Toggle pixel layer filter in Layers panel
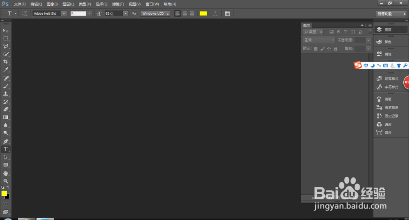The image size is (409, 220). point(332,32)
